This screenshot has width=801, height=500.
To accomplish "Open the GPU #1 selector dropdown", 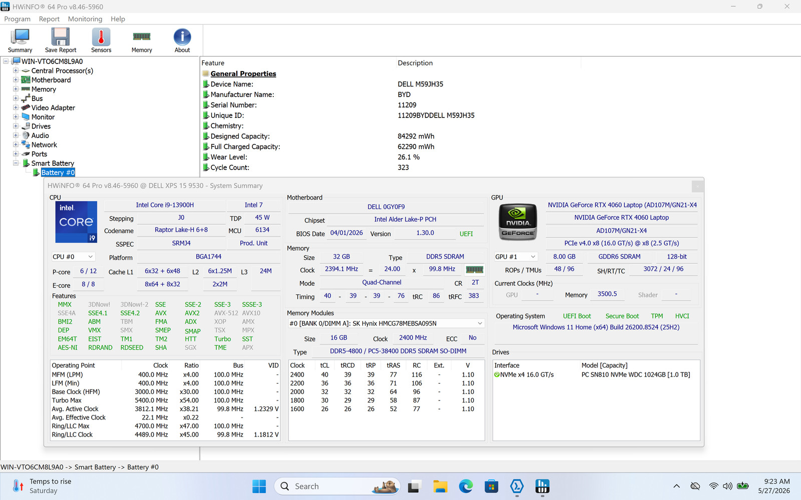I will click(516, 256).
